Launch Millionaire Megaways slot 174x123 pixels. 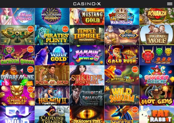click(x=52, y=16)
